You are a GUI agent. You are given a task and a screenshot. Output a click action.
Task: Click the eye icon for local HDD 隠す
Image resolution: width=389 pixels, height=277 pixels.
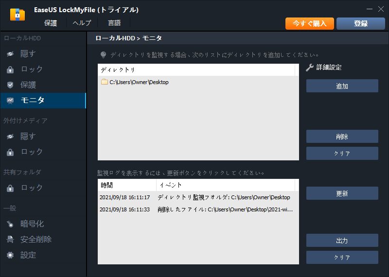(10, 54)
